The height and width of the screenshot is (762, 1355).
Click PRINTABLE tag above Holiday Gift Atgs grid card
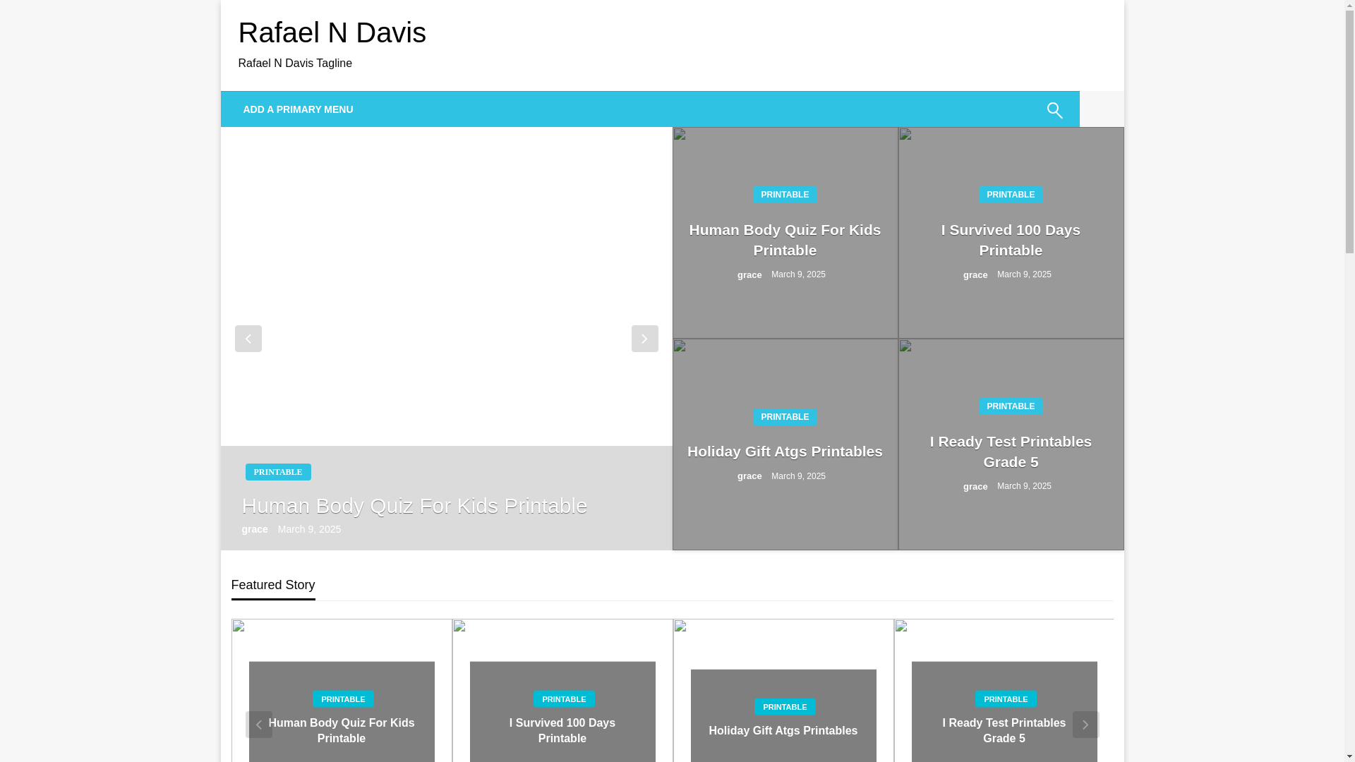[785, 417]
